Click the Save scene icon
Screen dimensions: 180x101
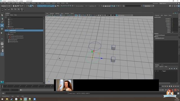point(18,6)
